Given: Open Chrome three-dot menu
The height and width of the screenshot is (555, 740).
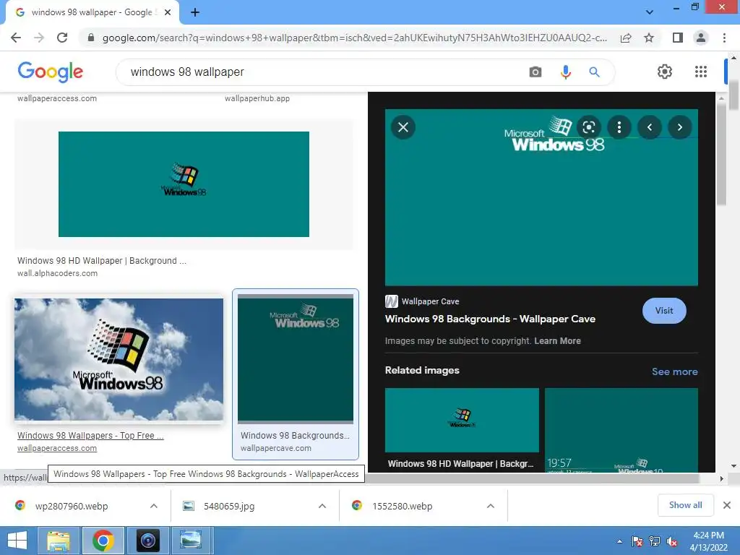Looking at the screenshot, I should coord(724,38).
